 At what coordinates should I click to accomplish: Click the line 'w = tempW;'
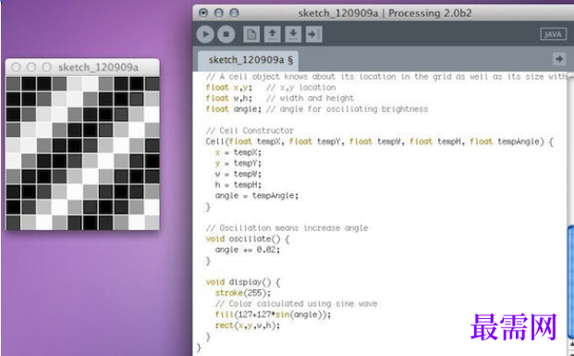tap(238, 174)
